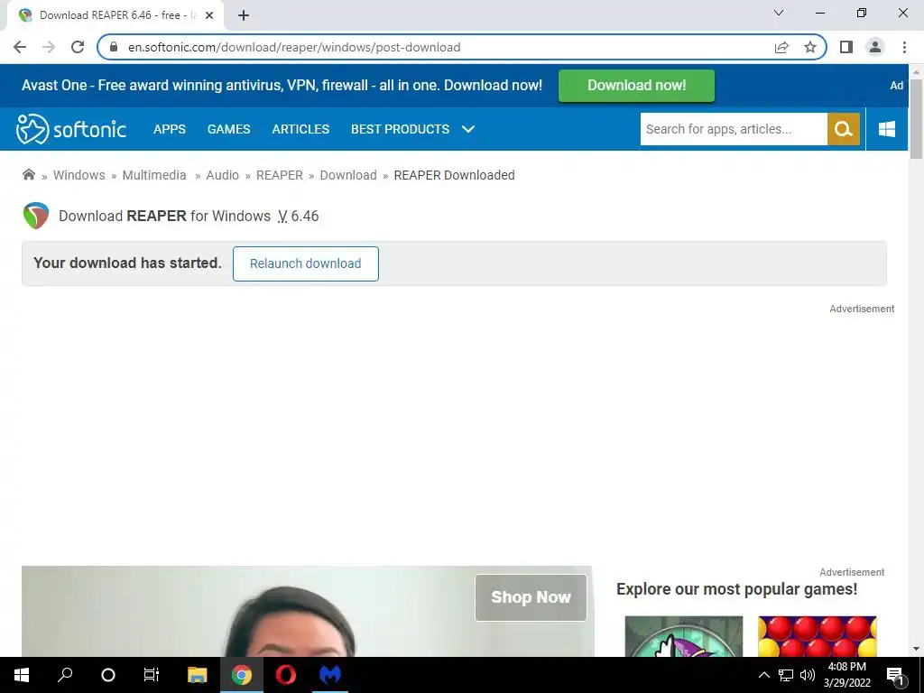
Task: Click the Multimedia breadcrumb link
Action: (154, 175)
